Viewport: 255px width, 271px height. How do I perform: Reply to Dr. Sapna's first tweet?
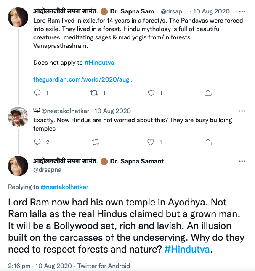coord(37,93)
